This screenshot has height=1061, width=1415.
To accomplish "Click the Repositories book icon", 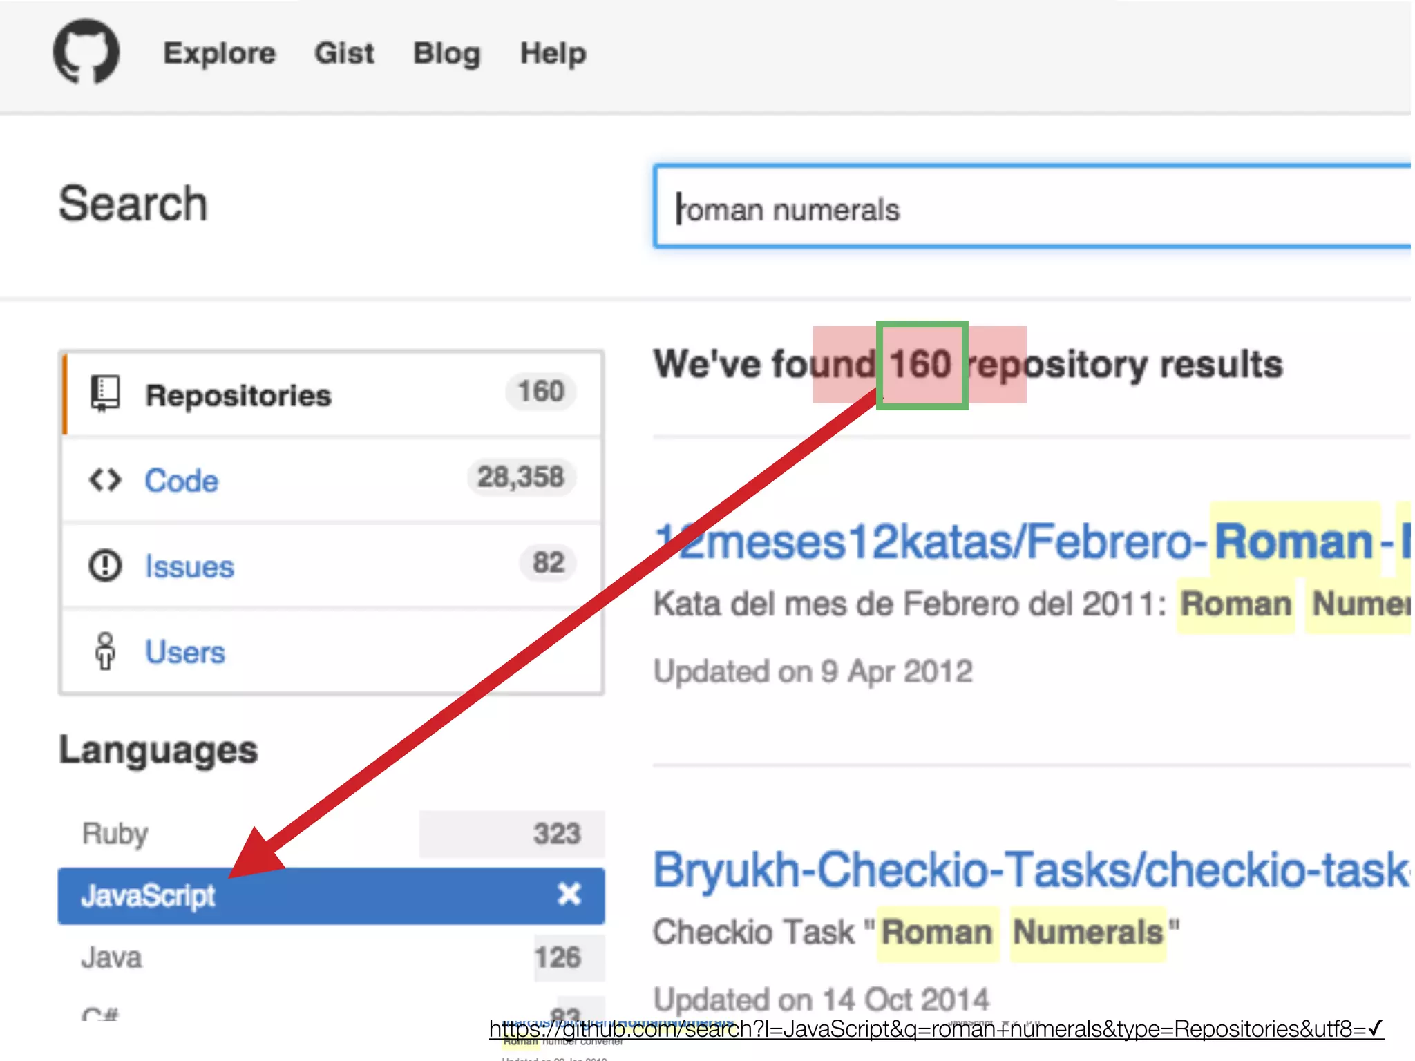I will [x=105, y=394].
